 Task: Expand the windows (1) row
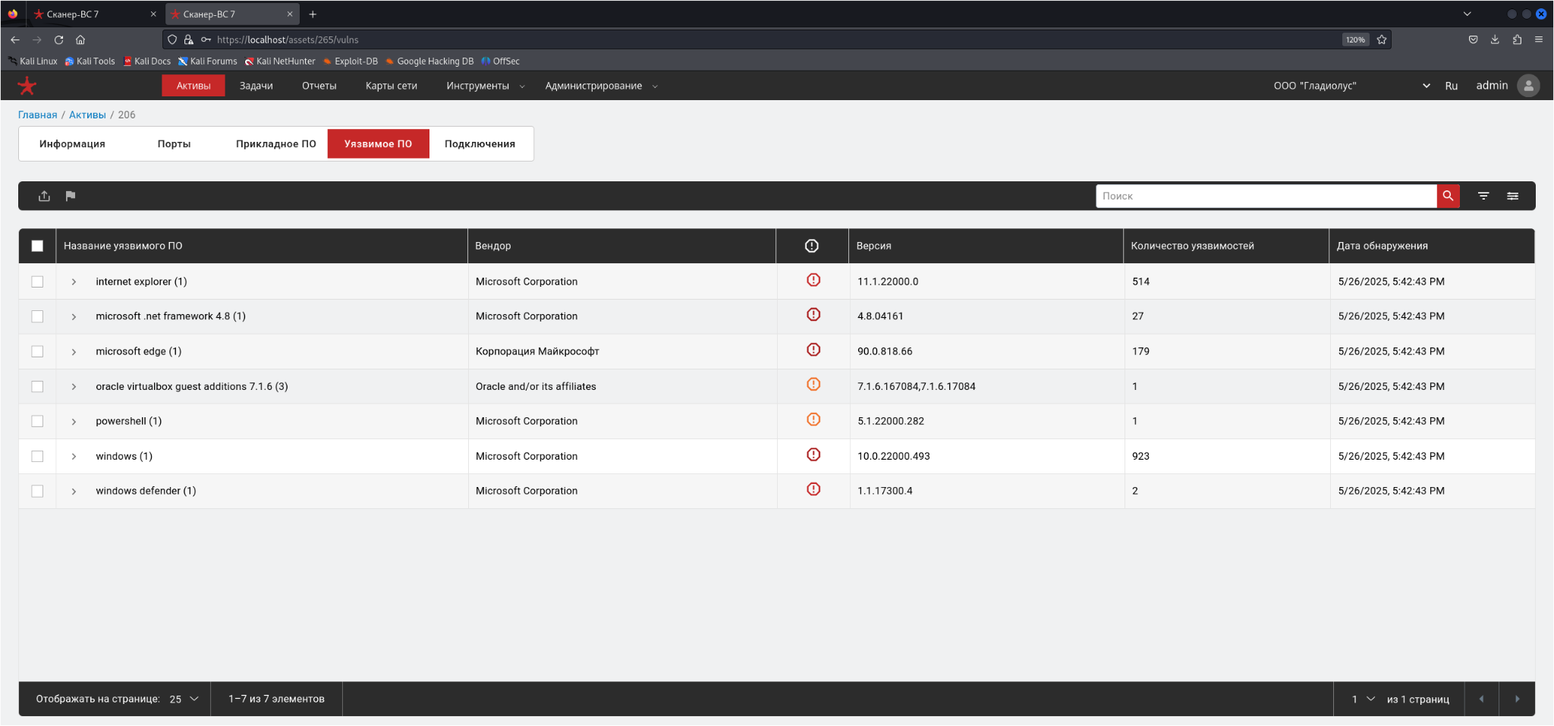[74, 456]
